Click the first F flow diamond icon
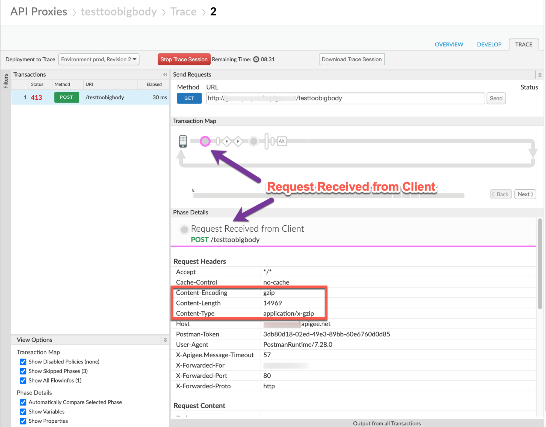This screenshot has width=546, height=427. (x=226, y=141)
